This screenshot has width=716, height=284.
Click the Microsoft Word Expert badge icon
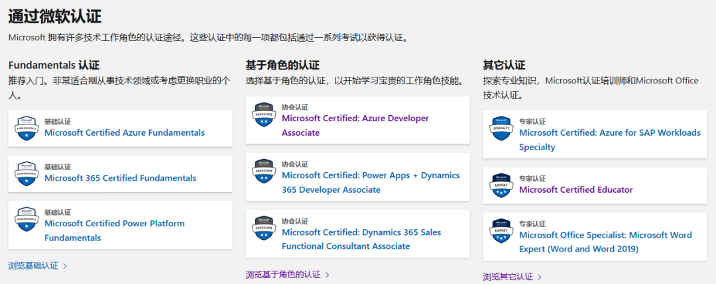(x=501, y=231)
